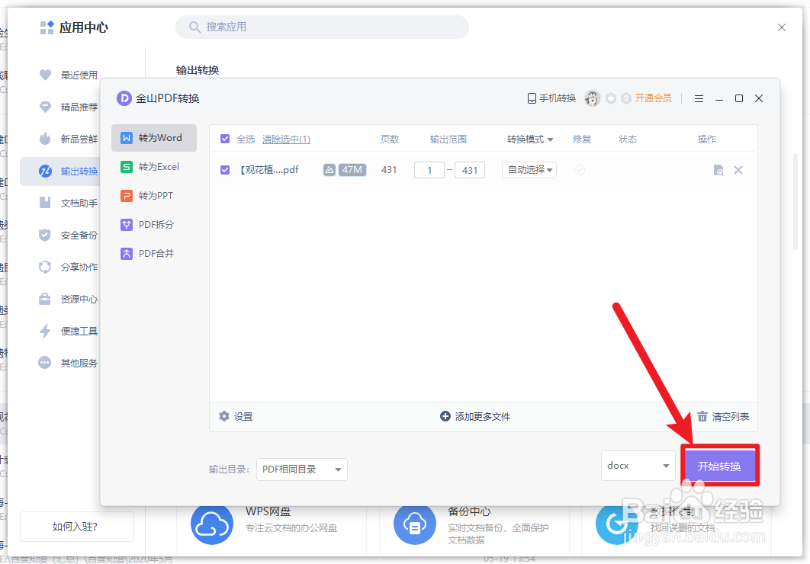Clear the list via 清空列表 trash icon
This screenshot has width=810, height=564.
click(x=702, y=416)
